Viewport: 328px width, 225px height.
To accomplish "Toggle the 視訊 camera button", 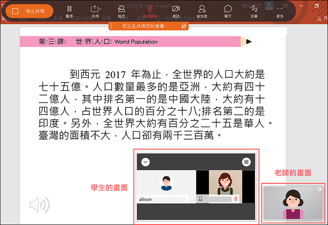I will [x=176, y=12].
